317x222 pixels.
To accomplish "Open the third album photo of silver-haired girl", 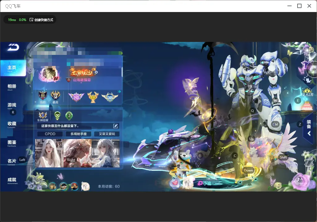I will click(x=106, y=153).
